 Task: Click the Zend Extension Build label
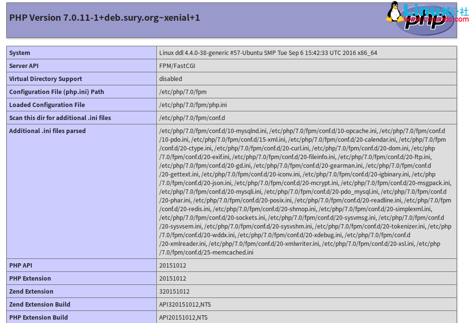(40, 305)
